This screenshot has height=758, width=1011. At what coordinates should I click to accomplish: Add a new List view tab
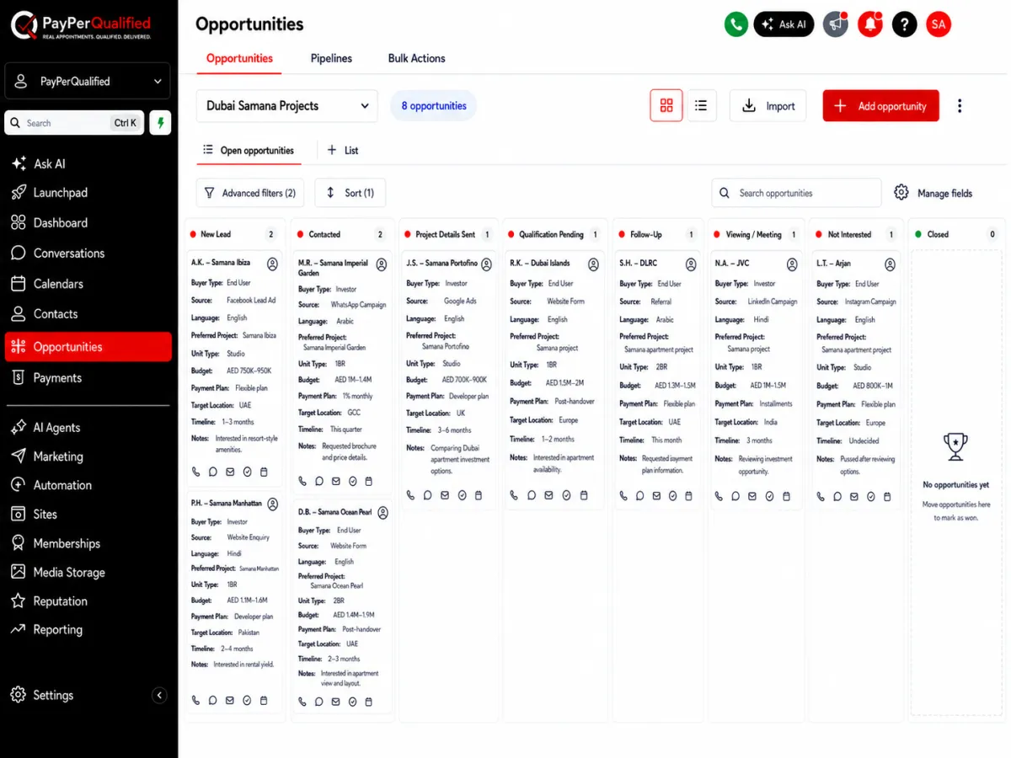click(x=343, y=151)
